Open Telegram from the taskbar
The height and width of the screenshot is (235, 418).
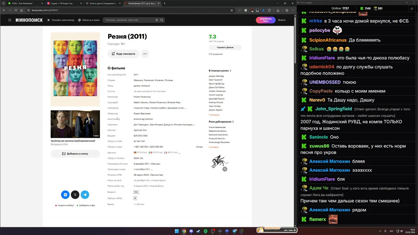(234, 231)
